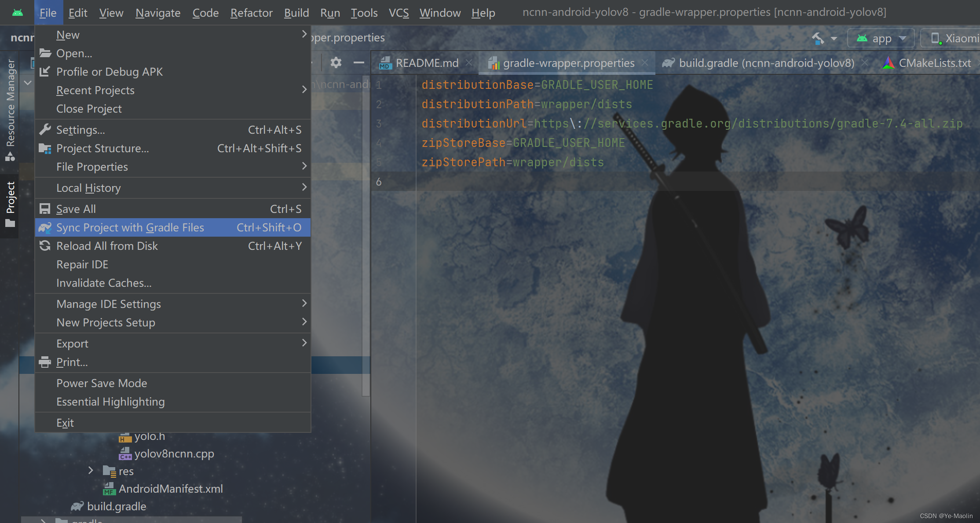Click the Resource Manager sidebar icon
The image size is (980, 523).
click(10, 157)
